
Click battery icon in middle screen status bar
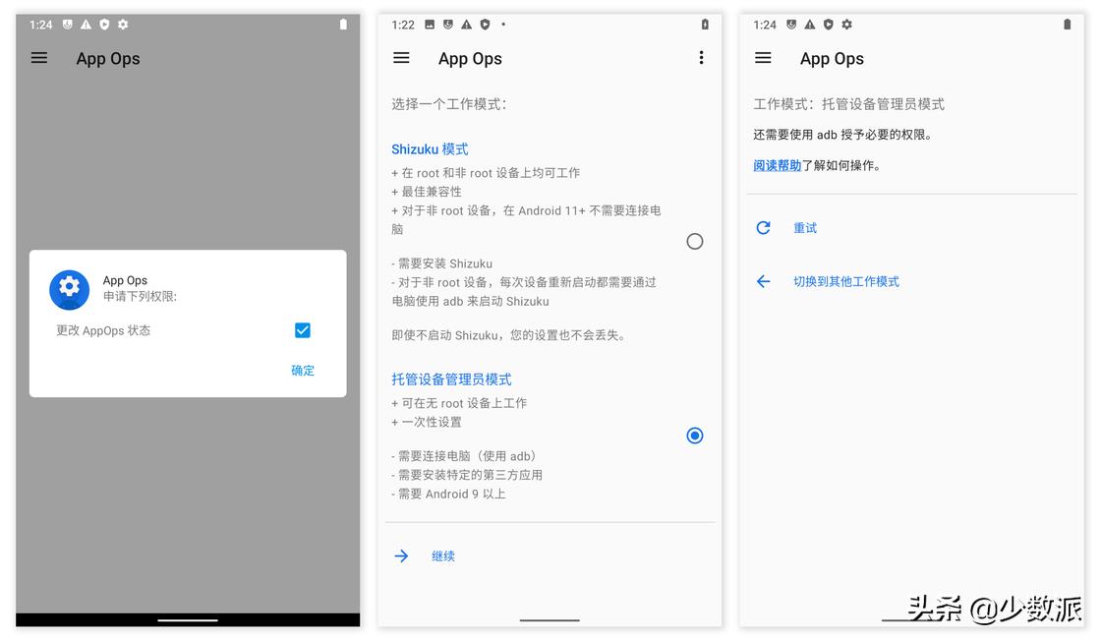(705, 25)
